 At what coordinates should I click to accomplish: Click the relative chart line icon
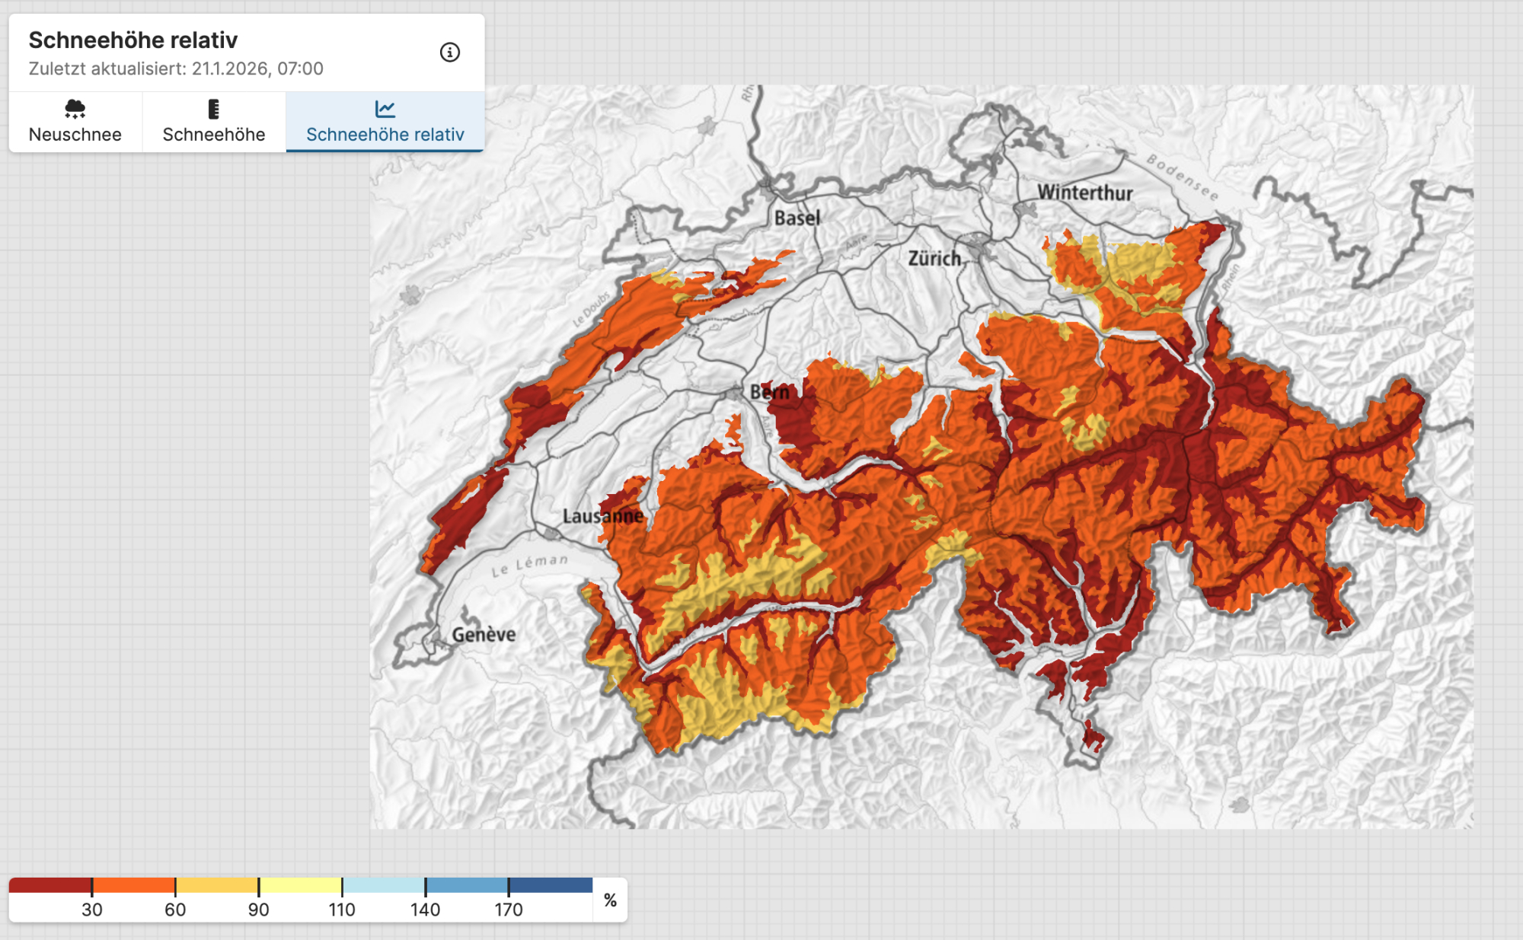[385, 109]
